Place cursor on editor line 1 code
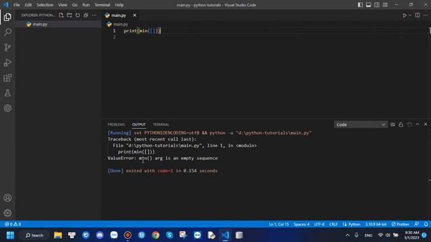Screen dimensions: 431x242 142,31
